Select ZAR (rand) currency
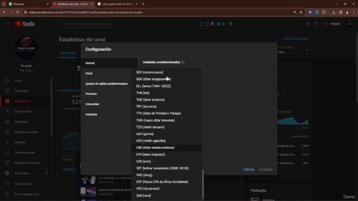358x201 pixels. click(167, 195)
